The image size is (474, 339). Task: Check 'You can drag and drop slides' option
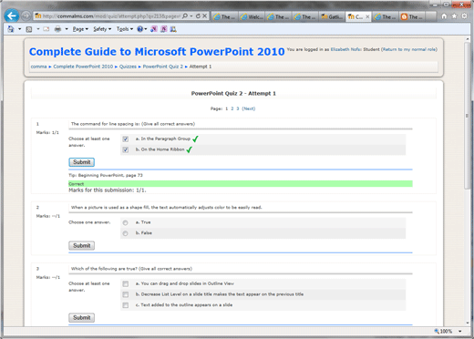point(126,283)
